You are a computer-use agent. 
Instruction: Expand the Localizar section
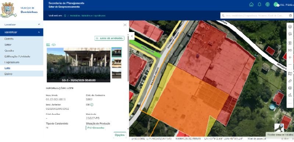click(x=22, y=24)
